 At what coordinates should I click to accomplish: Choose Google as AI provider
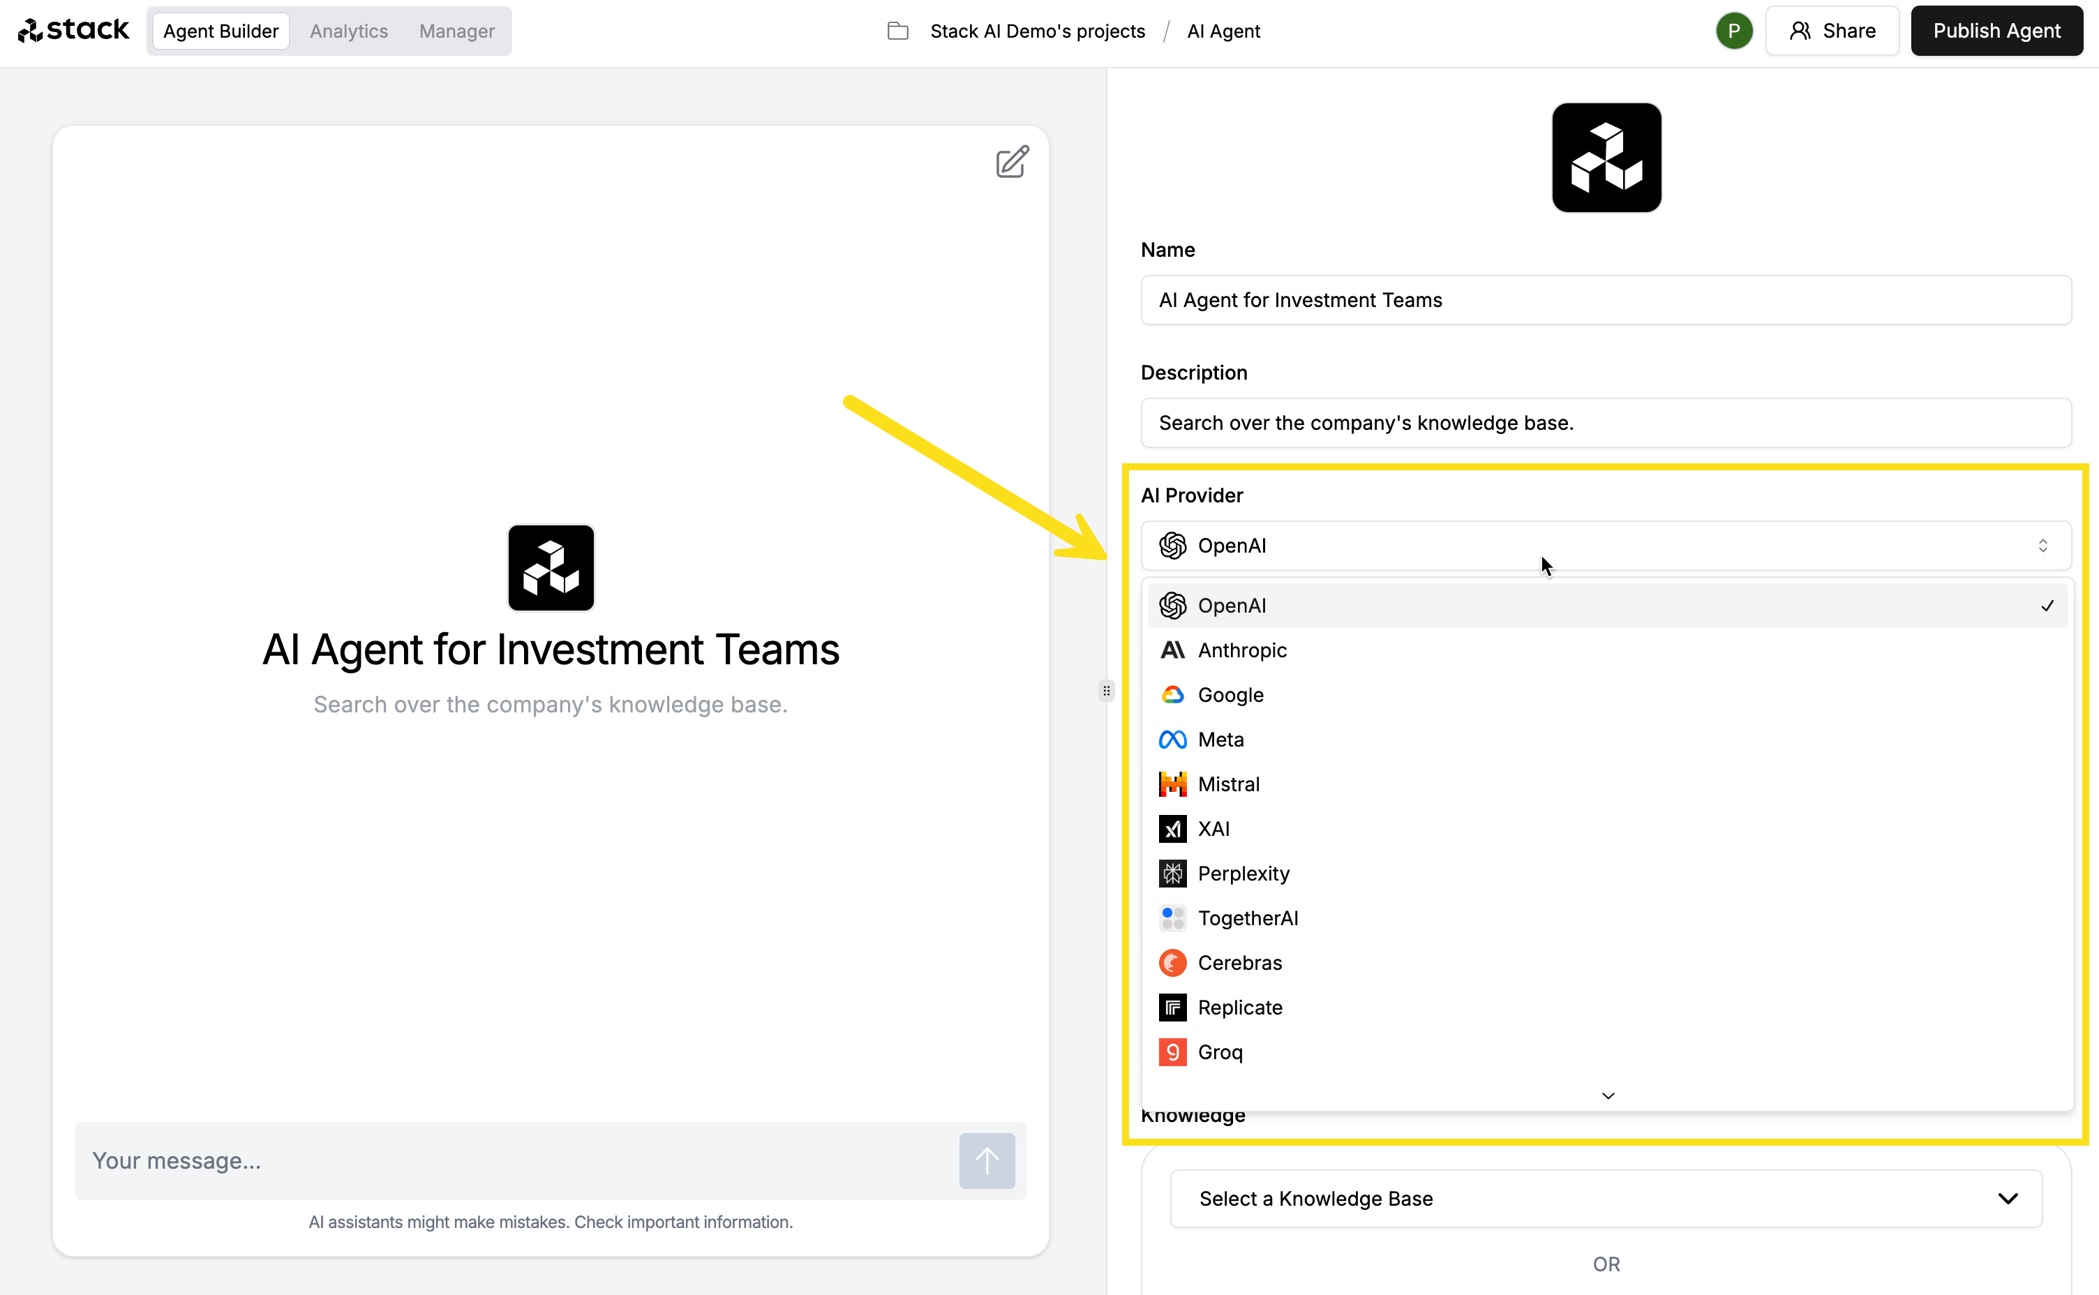coord(1606,695)
